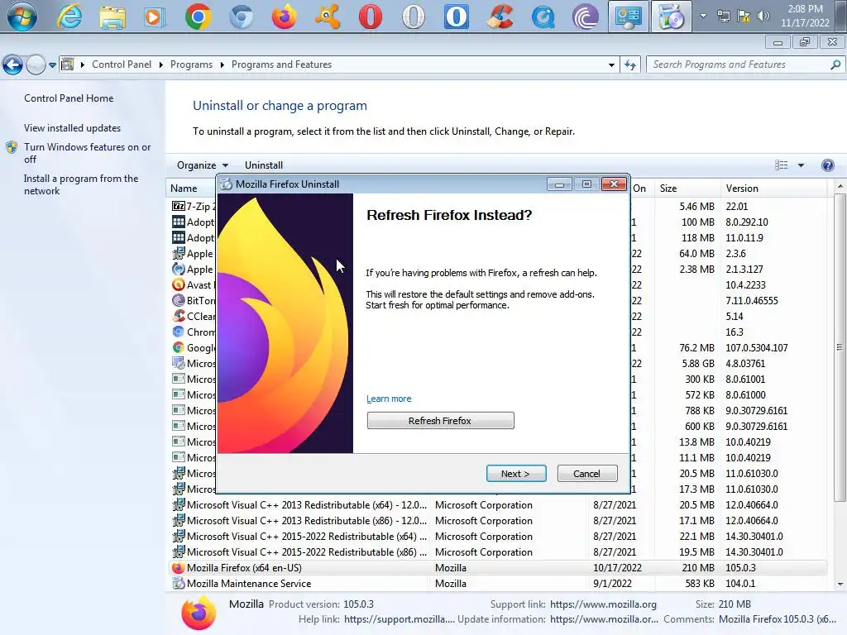
Task: Sort list by Version column header
Action: (773, 189)
